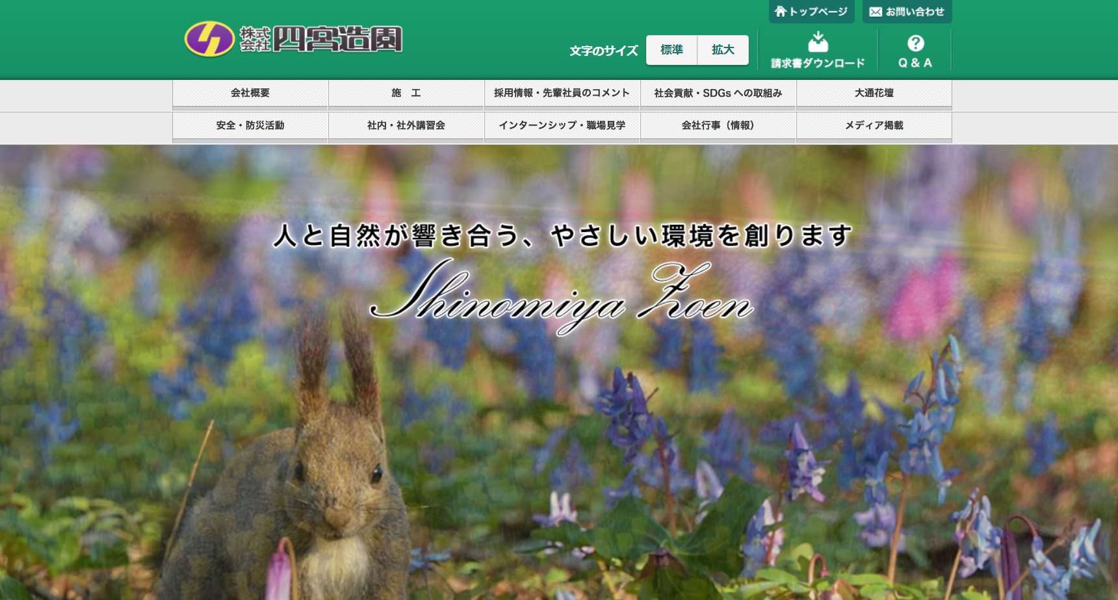Switch text size to 拡大

tap(722, 50)
